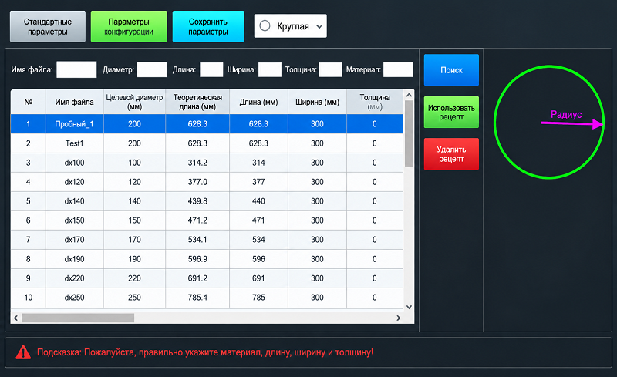Viewport: 617px width, 377px height.
Task: Focus the Диаметр input field
Action: [152, 69]
